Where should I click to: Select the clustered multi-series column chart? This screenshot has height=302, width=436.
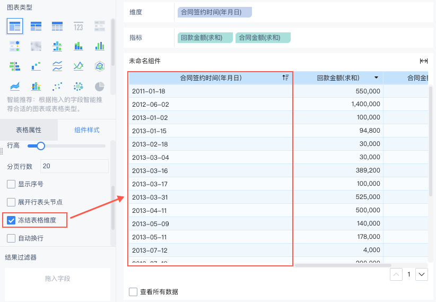pos(100,46)
